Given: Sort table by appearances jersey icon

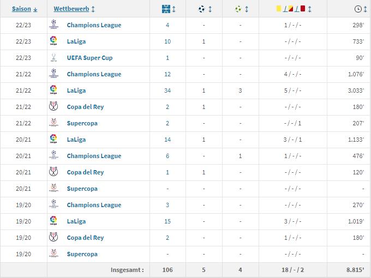Looking at the screenshot, I should [166, 9].
